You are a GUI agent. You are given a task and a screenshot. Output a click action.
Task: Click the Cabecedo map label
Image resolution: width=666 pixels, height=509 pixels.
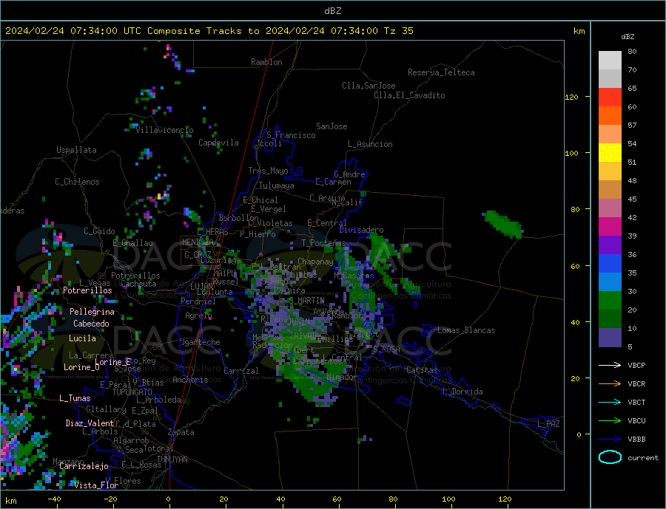pyautogui.click(x=91, y=324)
